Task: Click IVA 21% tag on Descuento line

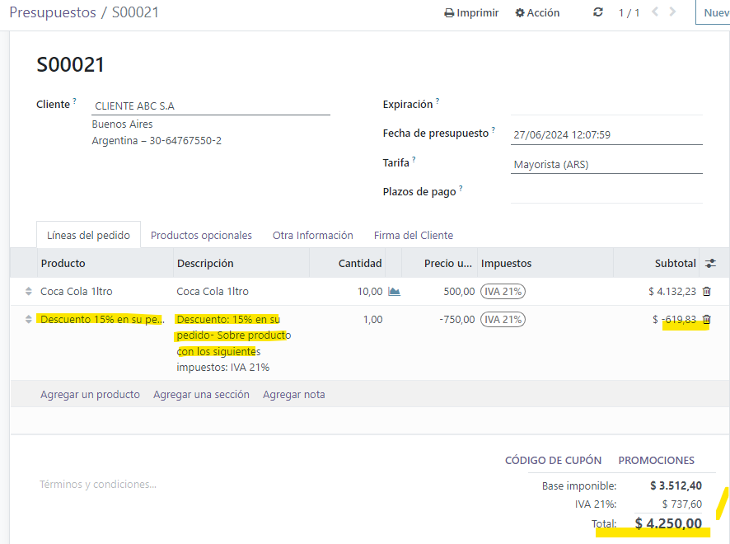Action: pos(503,320)
